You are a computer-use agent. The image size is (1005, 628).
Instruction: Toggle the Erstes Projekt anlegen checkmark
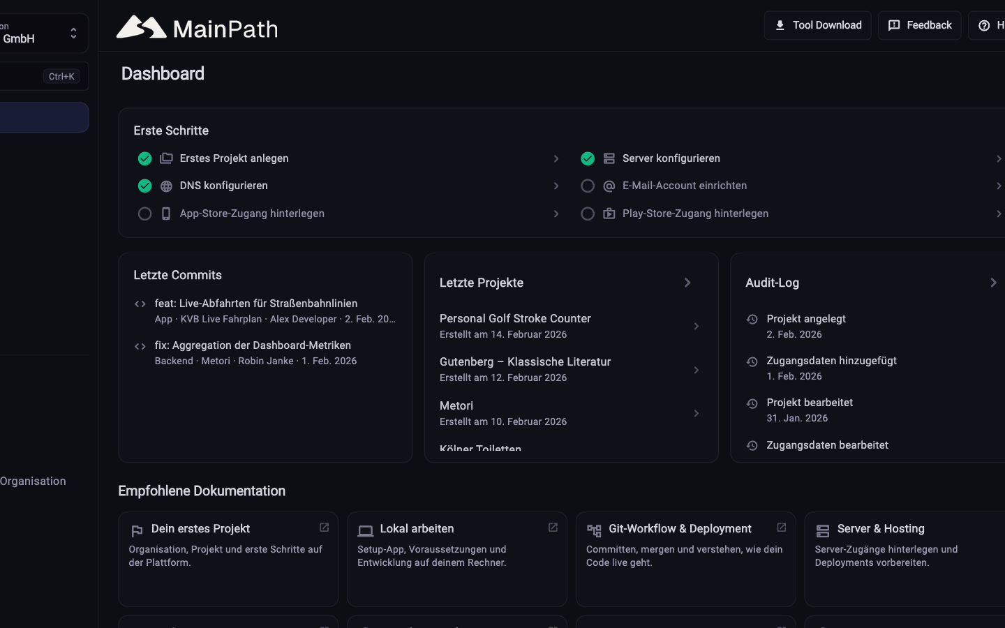click(x=144, y=158)
